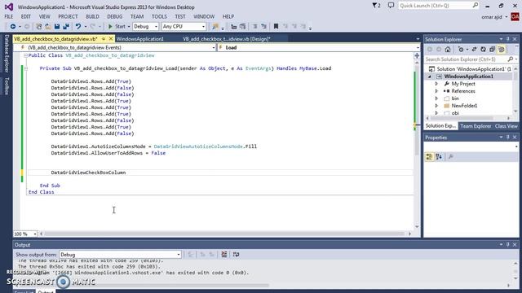Click the Property Pages wrench icon
Screen dimensions: 522x293
click(451, 156)
